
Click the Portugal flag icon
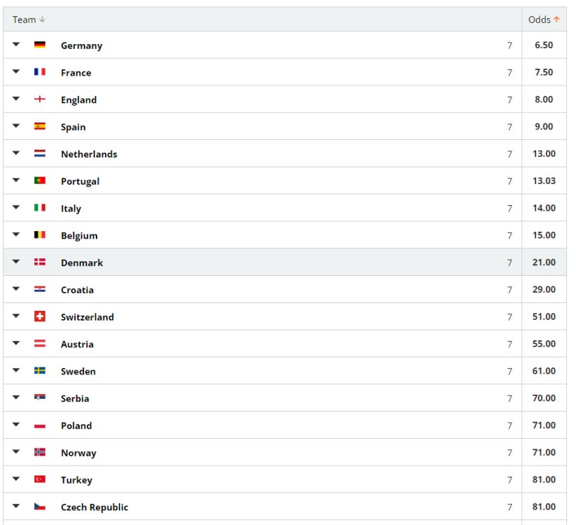pyautogui.click(x=40, y=181)
